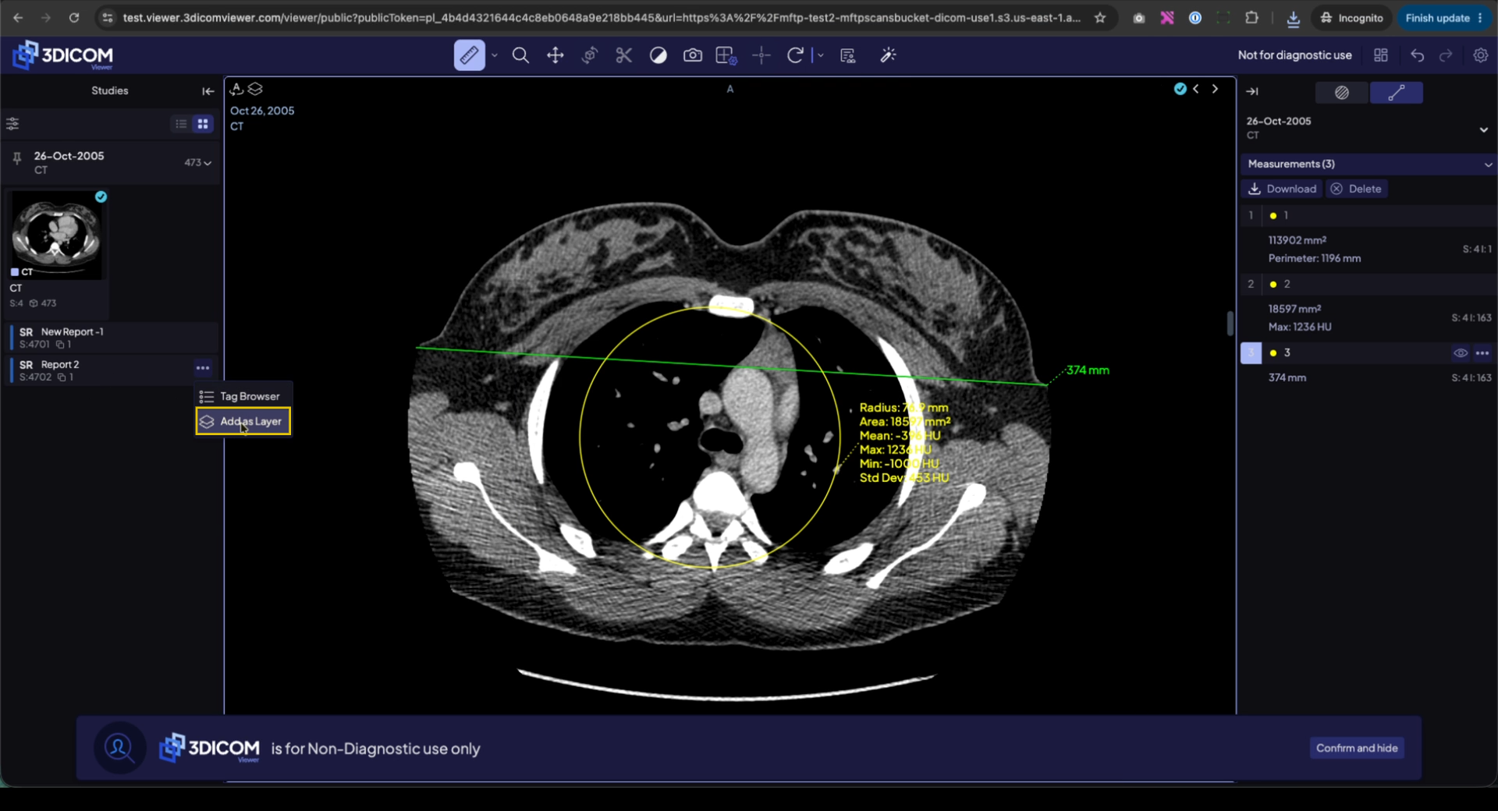Toggle visibility of measurement 3
1498x811 pixels.
tap(1461, 353)
